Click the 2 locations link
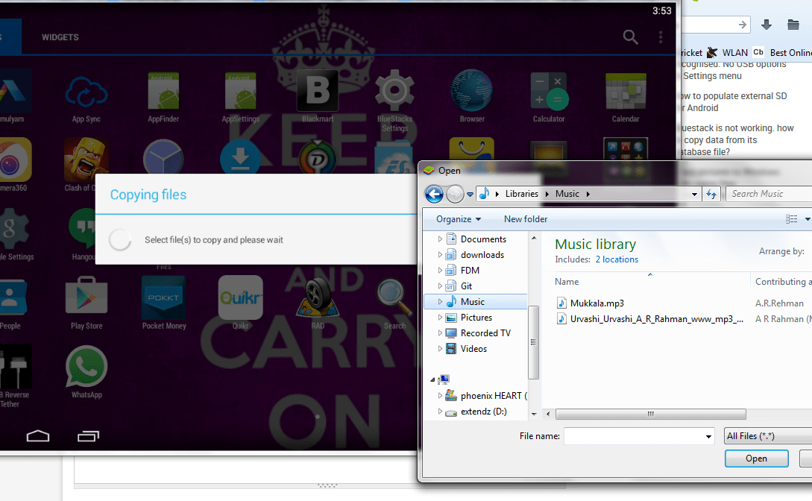812x501 pixels. click(x=617, y=259)
